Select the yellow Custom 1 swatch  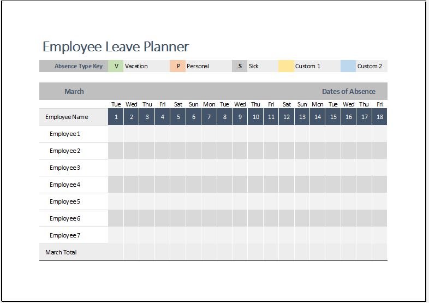pyautogui.click(x=286, y=66)
